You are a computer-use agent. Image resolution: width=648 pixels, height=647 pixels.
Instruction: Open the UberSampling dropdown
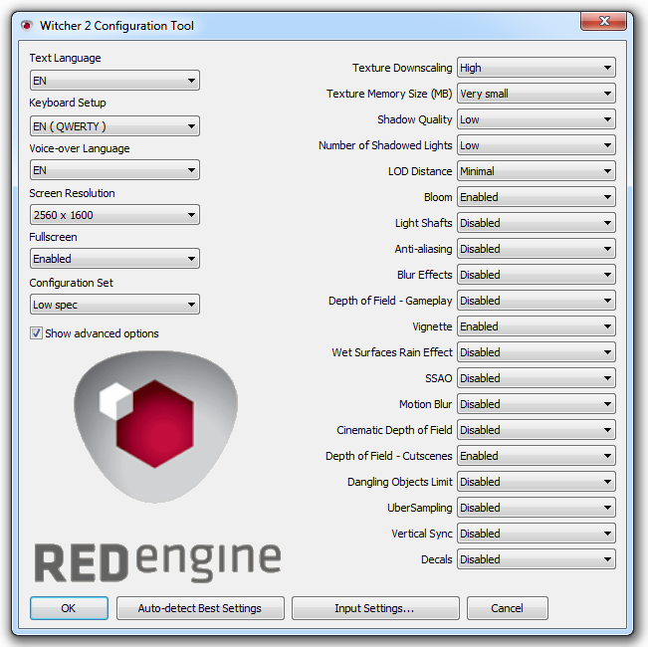click(536, 508)
